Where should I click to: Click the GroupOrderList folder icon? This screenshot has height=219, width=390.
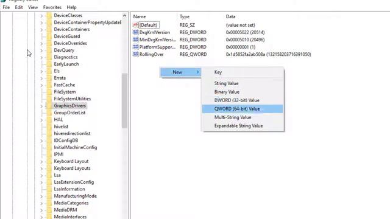coord(49,113)
